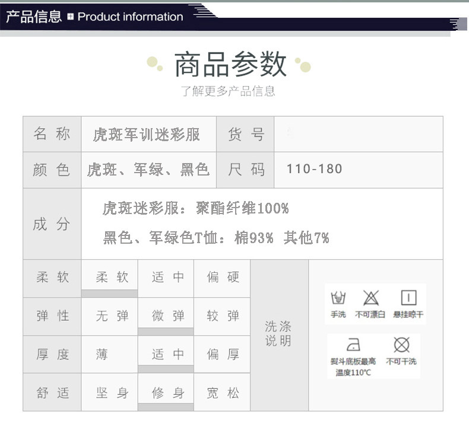The width and height of the screenshot is (469, 424).
Task: Click the 洗涤说明 washing instructions label
Action: 278,333
